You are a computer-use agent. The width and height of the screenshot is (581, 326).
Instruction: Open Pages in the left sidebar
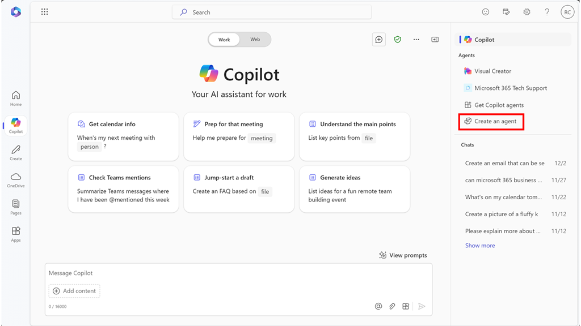tap(16, 207)
